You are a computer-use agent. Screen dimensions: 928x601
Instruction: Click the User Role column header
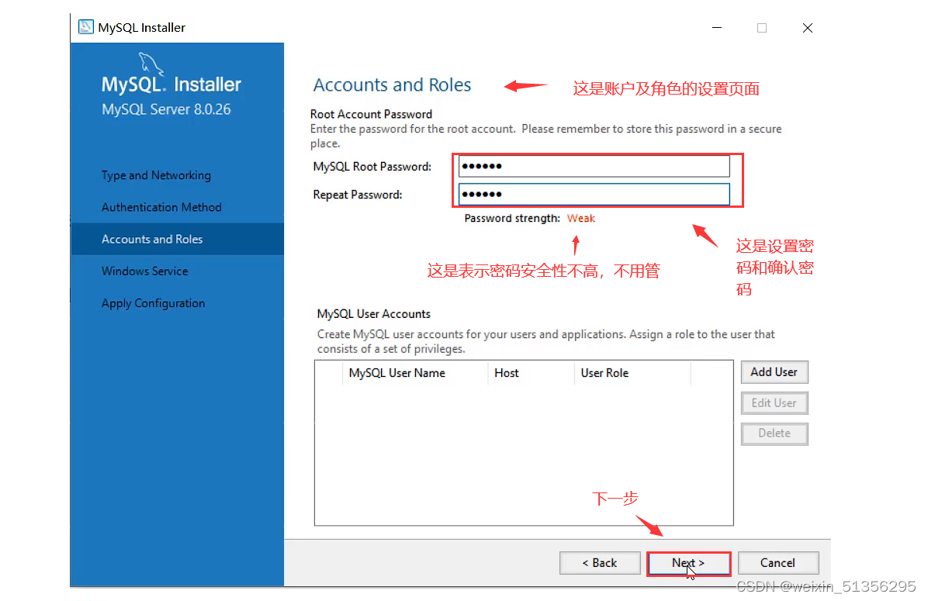point(632,373)
